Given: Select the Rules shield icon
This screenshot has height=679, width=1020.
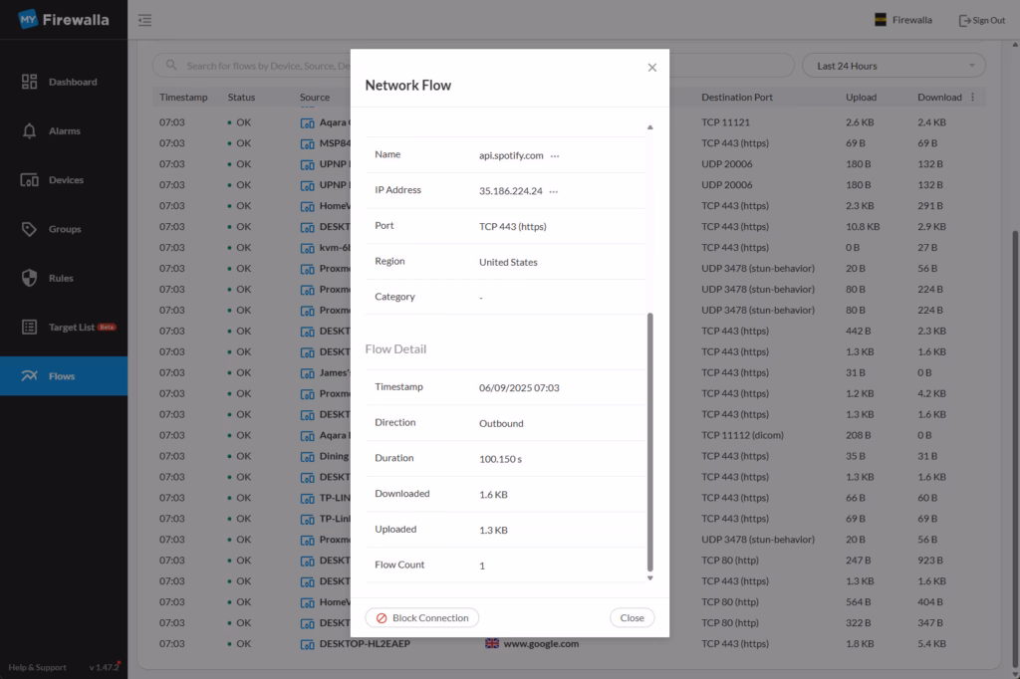Looking at the screenshot, I should pyautogui.click(x=29, y=278).
